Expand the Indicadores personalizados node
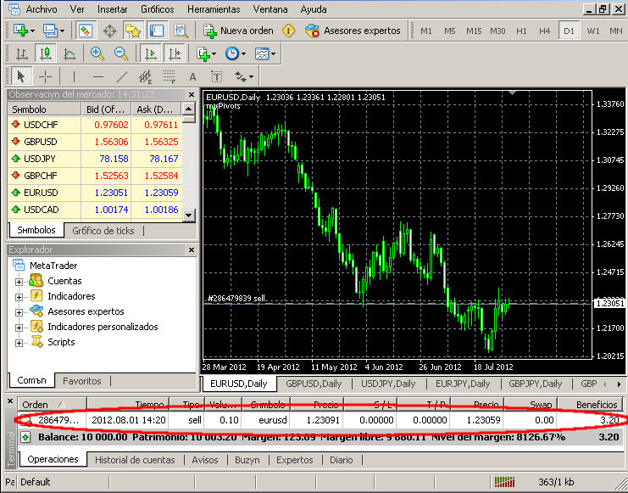 [x=19, y=327]
